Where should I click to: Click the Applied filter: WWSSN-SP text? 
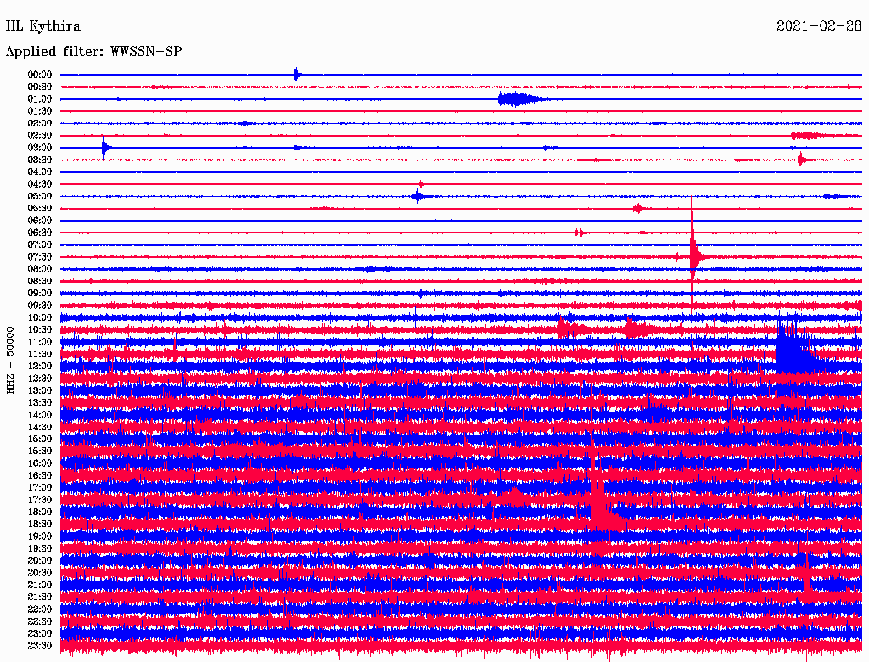coord(93,52)
